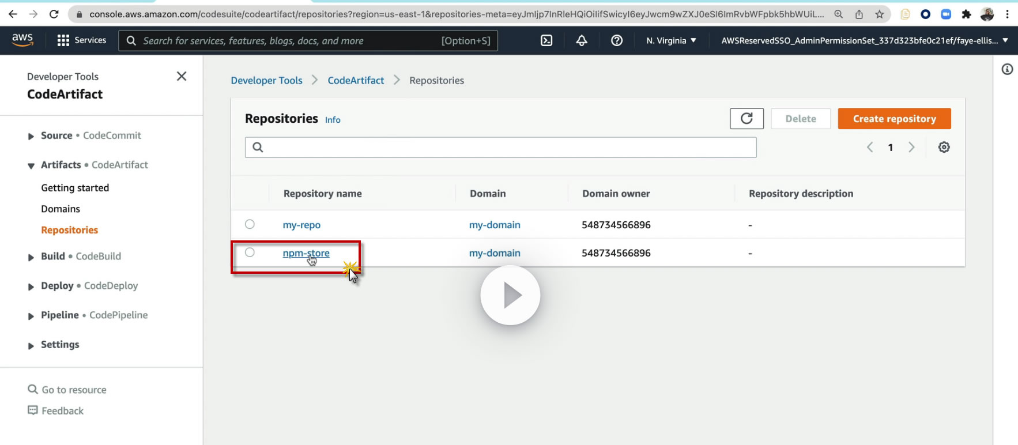Click the zoom magnifier in address bar
The width and height of the screenshot is (1018, 445).
point(839,14)
